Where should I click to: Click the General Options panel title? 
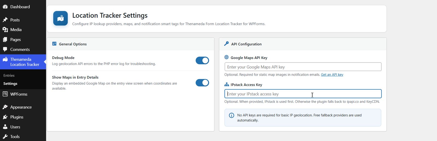73,44
